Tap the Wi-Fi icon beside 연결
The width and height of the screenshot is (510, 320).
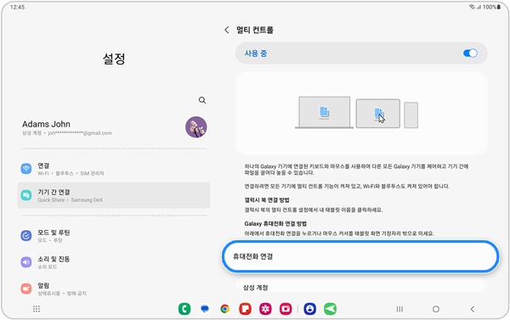26,169
